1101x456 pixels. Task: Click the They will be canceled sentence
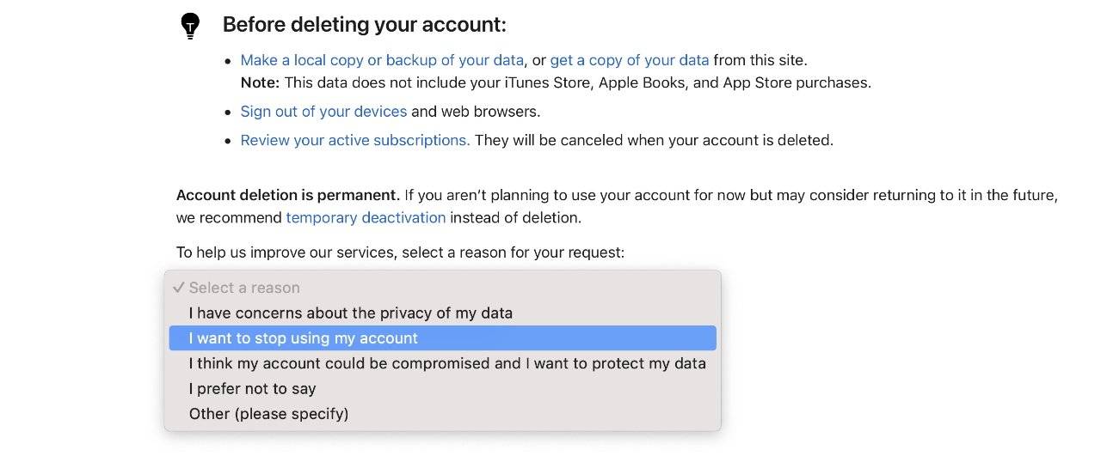pyautogui.click(x=654, y=140)
